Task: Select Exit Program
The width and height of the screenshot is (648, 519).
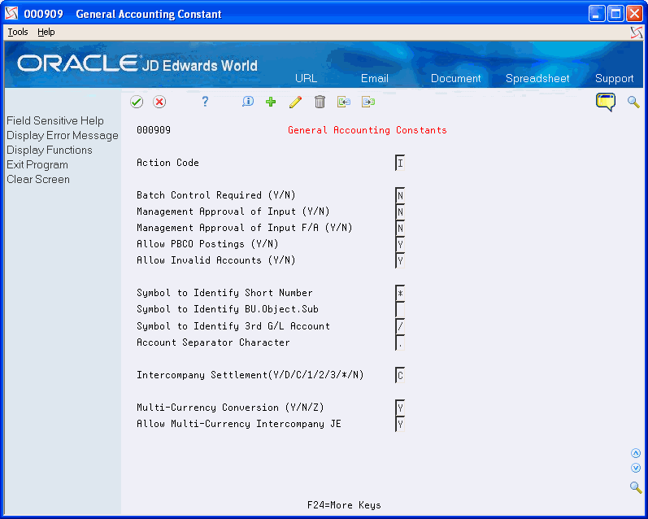Action: pos(37,164)
